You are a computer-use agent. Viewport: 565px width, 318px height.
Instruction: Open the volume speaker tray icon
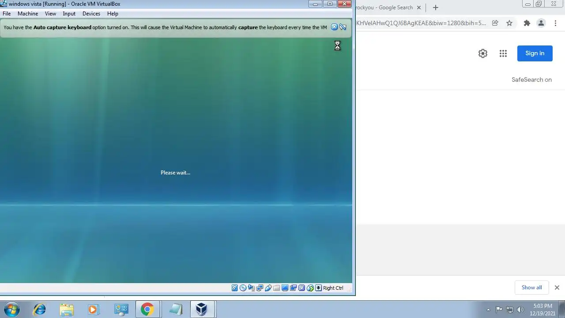coord(520,310)
